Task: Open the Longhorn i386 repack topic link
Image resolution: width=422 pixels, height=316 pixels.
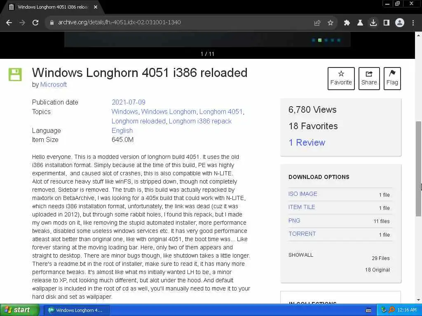Action: coord(200,121)
